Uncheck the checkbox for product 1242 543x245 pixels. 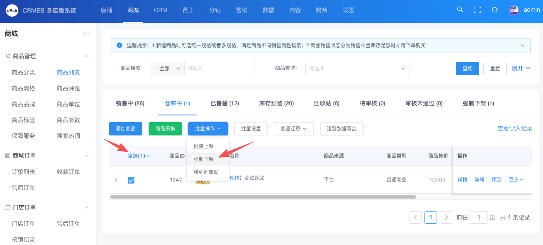click(x=131, y=180)
